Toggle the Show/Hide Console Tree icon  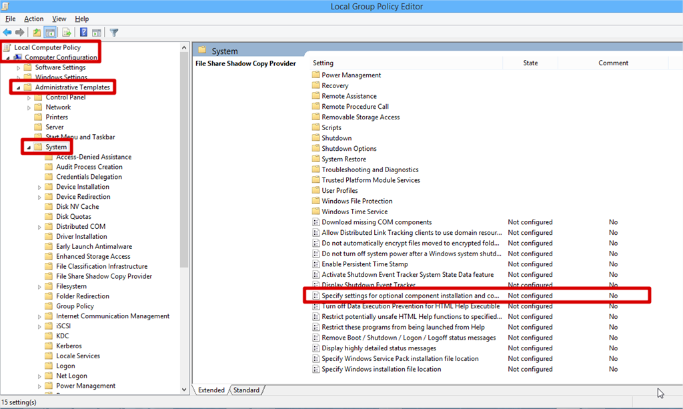point(50,32)
